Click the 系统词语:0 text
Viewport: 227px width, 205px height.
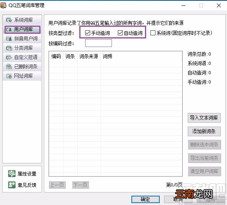[x=199, y=63]
